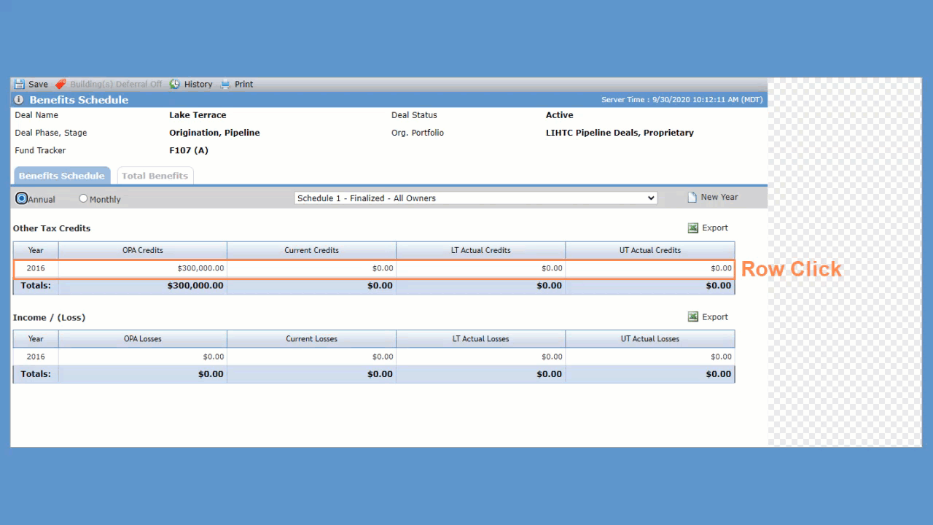Viewport: 933px width, 525px height.
Task: Click the Print toolbar label
Action: tap(243, 85)
